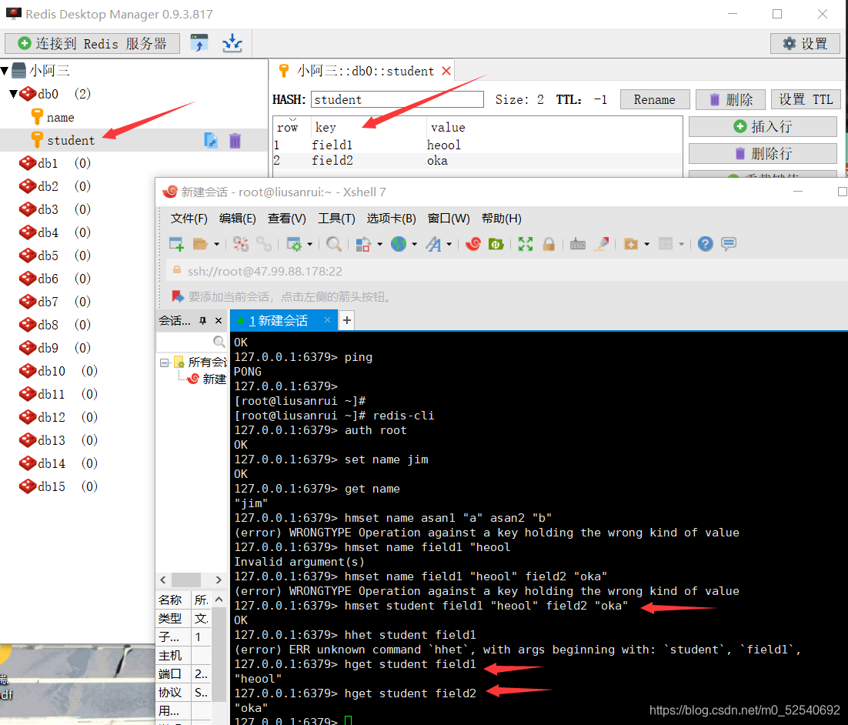Click the field2 row in hash table
848x725 pixels.
(x=477, y=161)
